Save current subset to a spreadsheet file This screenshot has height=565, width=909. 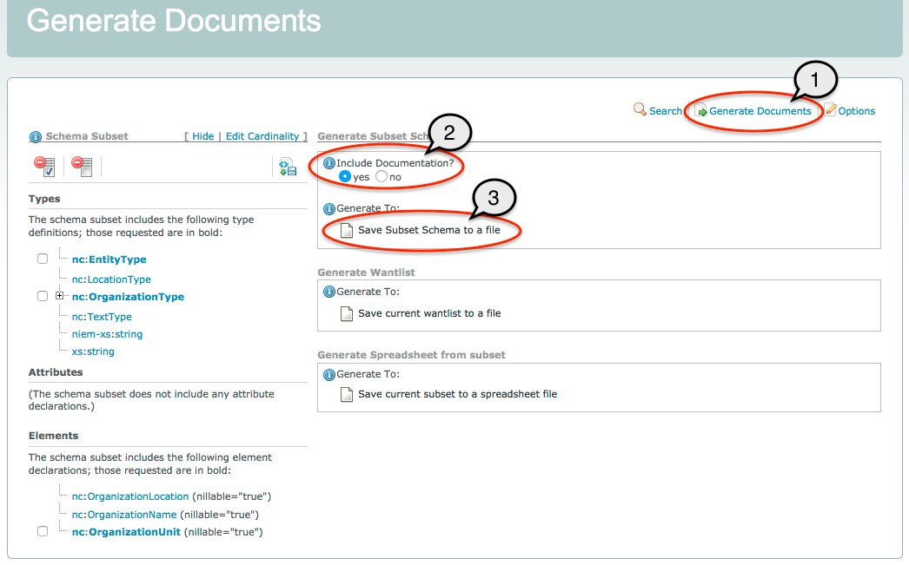pos(457,394)
